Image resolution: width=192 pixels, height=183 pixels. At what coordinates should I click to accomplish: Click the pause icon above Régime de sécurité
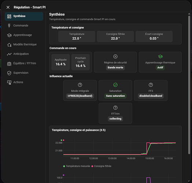point(115,56)
